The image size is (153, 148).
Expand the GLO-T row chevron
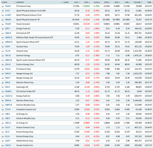[3, 141]
